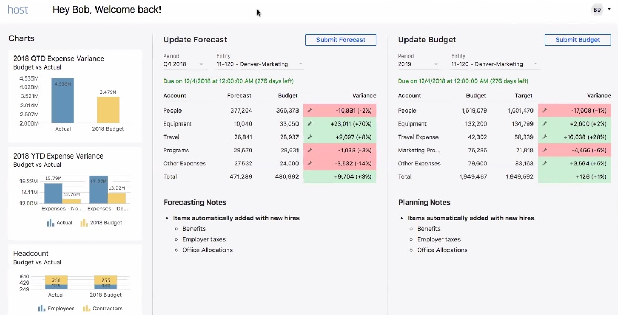Click the host logo in the top left
618x315 pixels.
[17, 9]
